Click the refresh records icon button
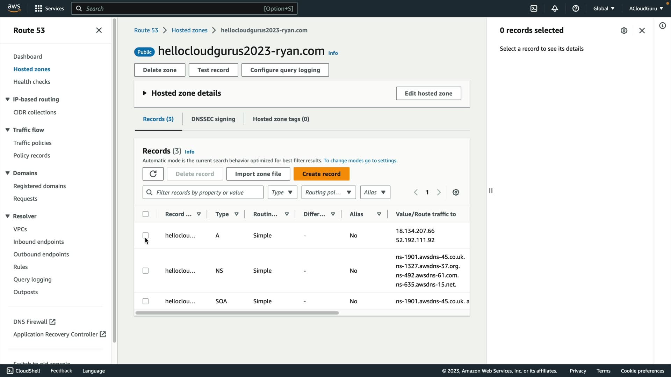This screenshot has width=671, height=377. point(153,174)
